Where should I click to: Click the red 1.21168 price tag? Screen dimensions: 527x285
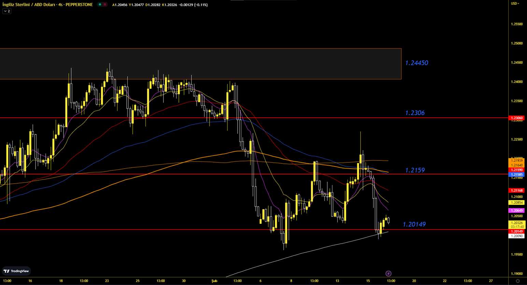coord(517,190)
